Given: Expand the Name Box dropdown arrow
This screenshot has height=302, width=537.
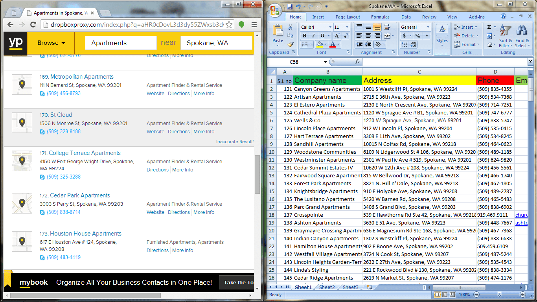Looking at the screenshot, I should [326, 62].
